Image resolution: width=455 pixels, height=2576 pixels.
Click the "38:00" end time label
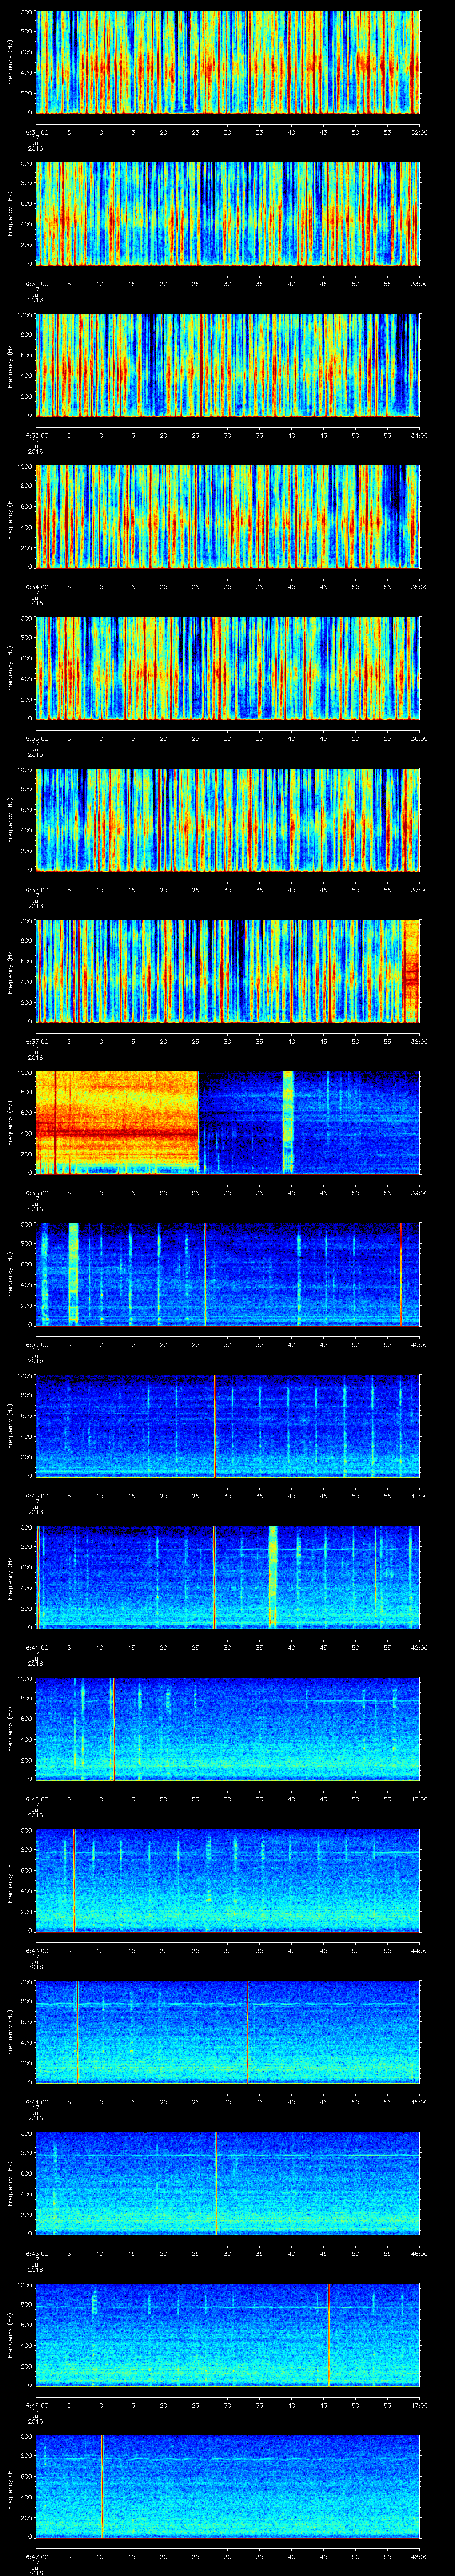tap(420, 1041)
